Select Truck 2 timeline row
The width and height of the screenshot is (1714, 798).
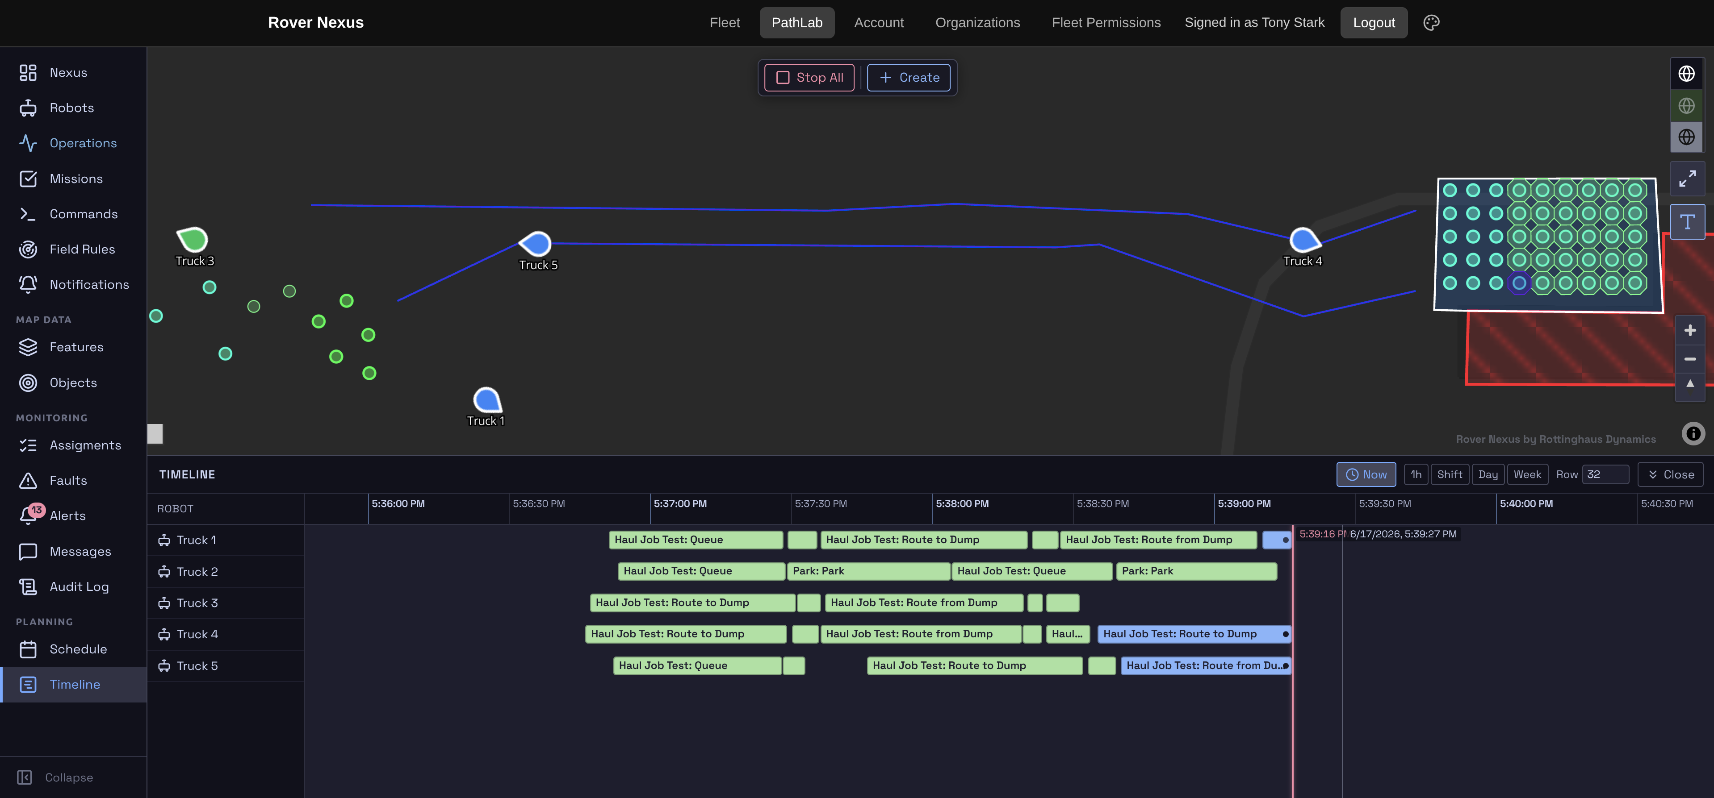[226, 572]
